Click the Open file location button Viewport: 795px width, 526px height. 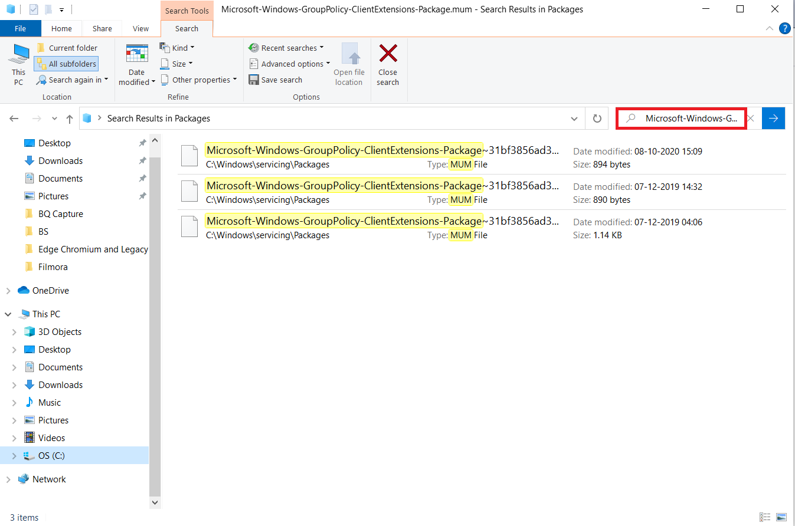point(349,65)
